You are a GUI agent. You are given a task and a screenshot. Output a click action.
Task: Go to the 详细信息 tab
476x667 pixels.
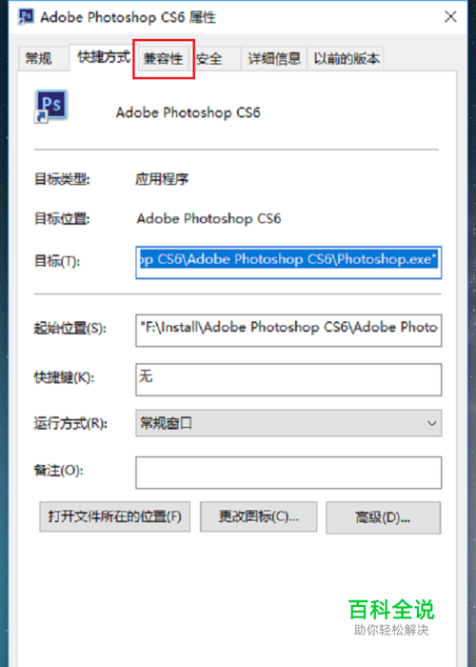click(274, 59)
